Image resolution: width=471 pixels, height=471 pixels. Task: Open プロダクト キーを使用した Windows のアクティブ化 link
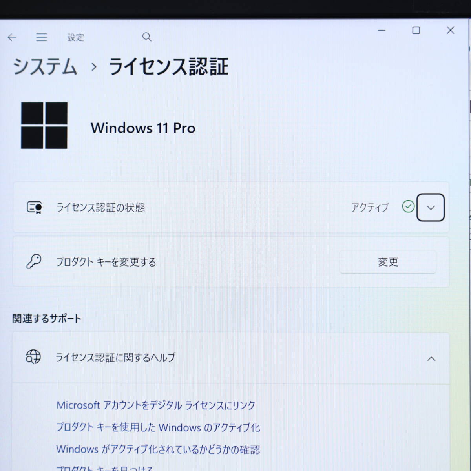(x=158, y=427)
